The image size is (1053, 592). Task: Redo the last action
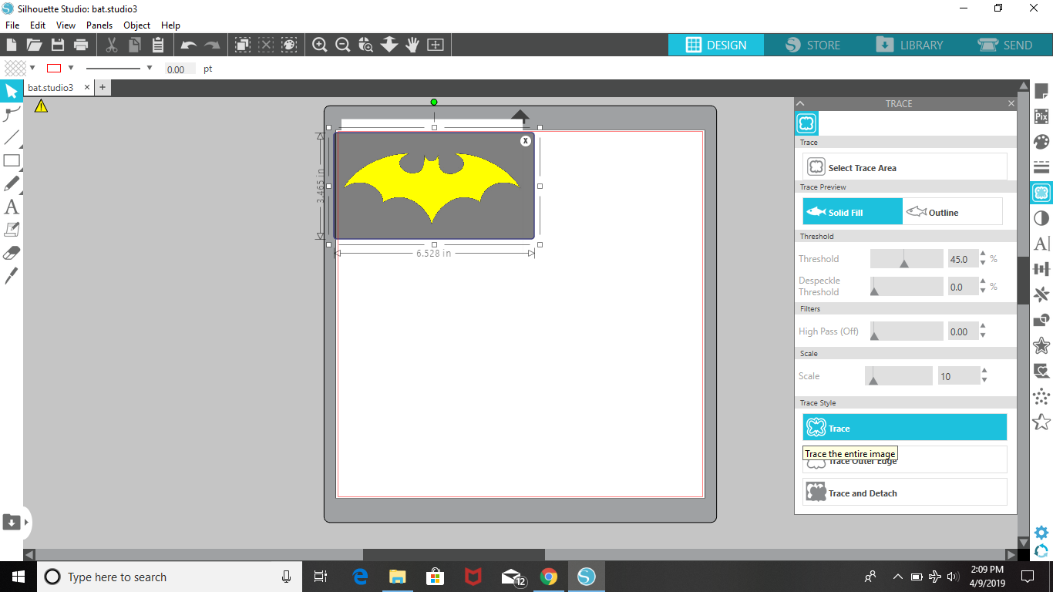pos(212,45)
